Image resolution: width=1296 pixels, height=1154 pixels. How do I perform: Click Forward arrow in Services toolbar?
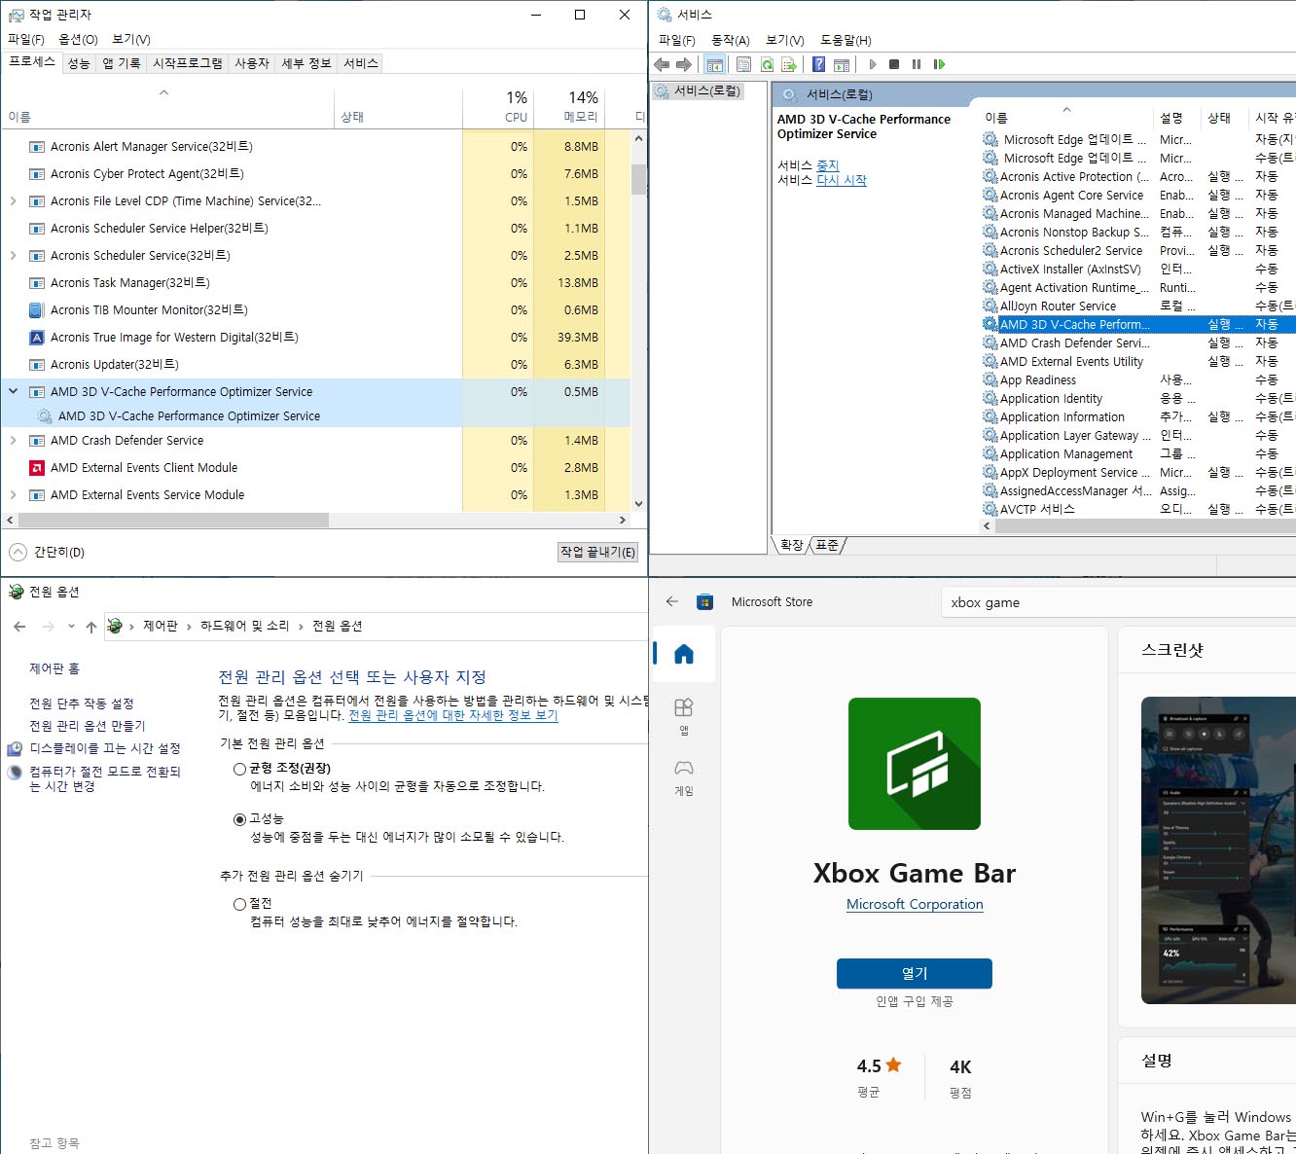point(683,64)
